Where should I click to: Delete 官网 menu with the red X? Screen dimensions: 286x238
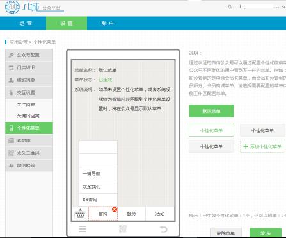click(x=115, y=209)
